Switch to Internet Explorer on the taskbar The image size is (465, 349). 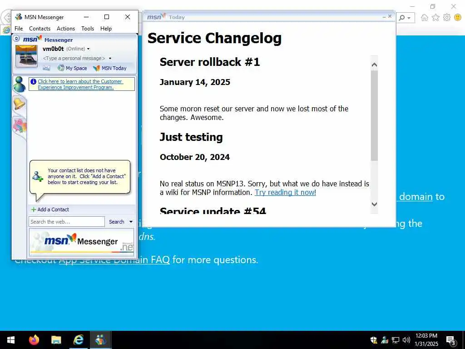point(78,340)
